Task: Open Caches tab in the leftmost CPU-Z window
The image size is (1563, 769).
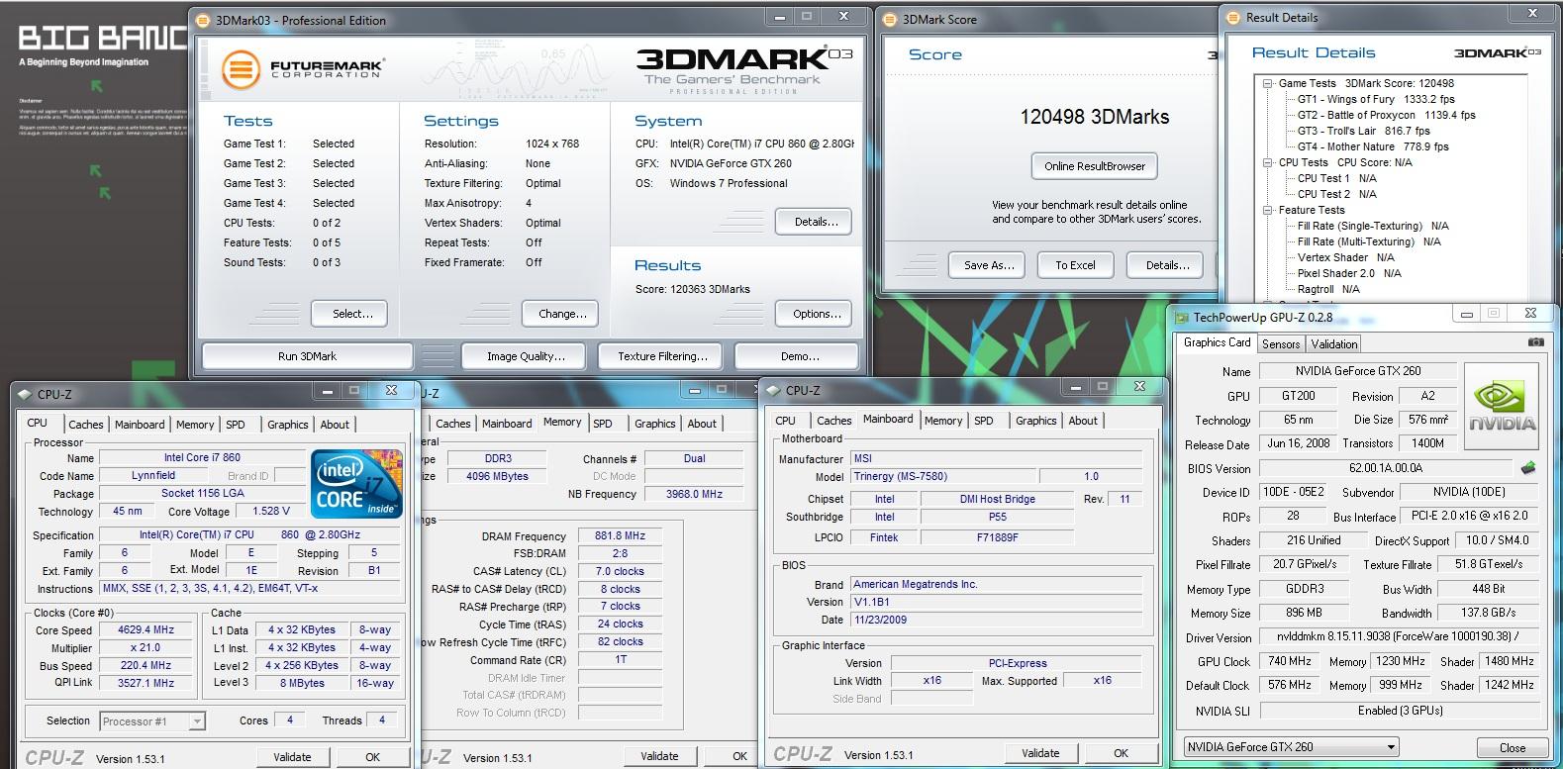Action: coord(86,425)
